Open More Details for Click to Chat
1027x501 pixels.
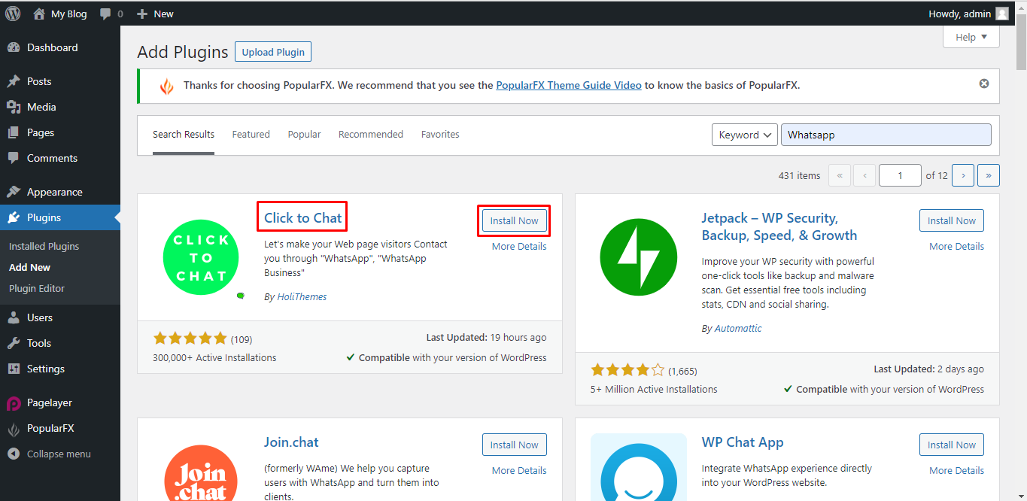[x=519, y=247]
